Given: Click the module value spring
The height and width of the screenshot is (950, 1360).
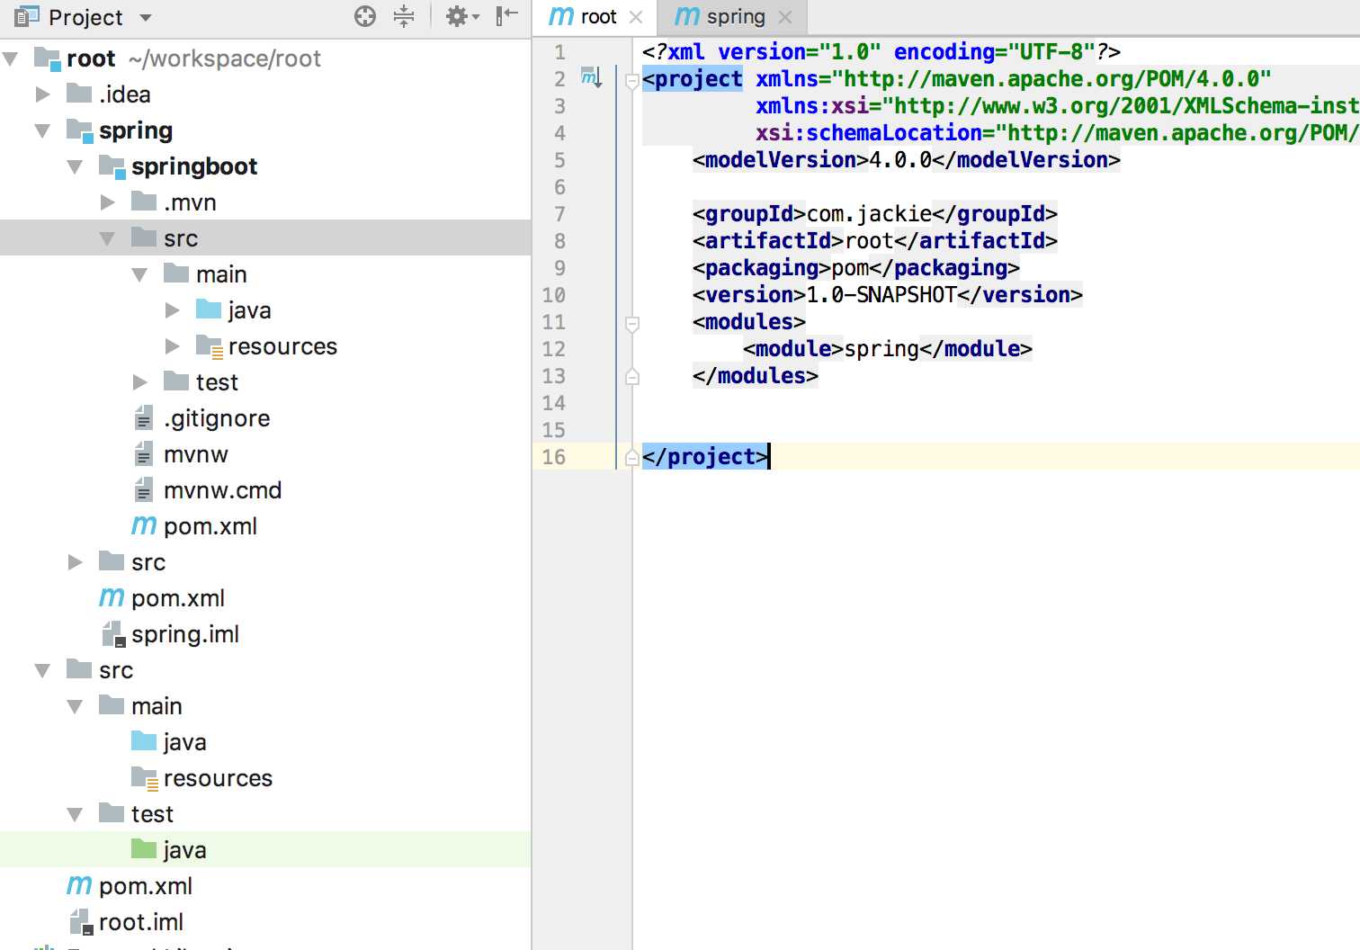Looking at the screenshot, I should pyautogui.click(x=881, y=349).
